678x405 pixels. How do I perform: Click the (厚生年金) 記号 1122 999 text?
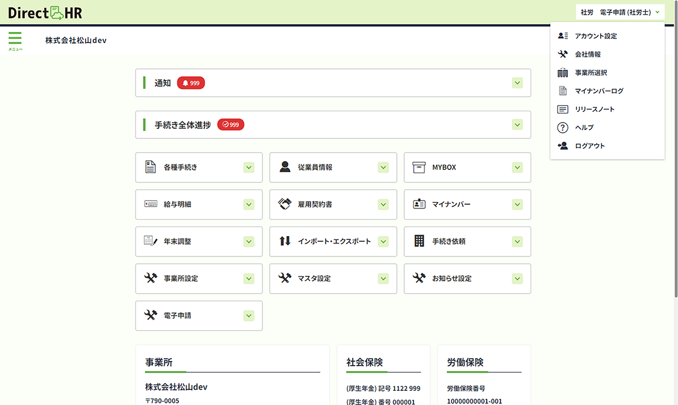(383, 389)
